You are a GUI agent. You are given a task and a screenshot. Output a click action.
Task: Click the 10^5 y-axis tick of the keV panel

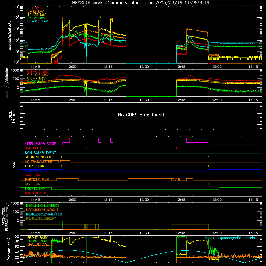point(16,7)
